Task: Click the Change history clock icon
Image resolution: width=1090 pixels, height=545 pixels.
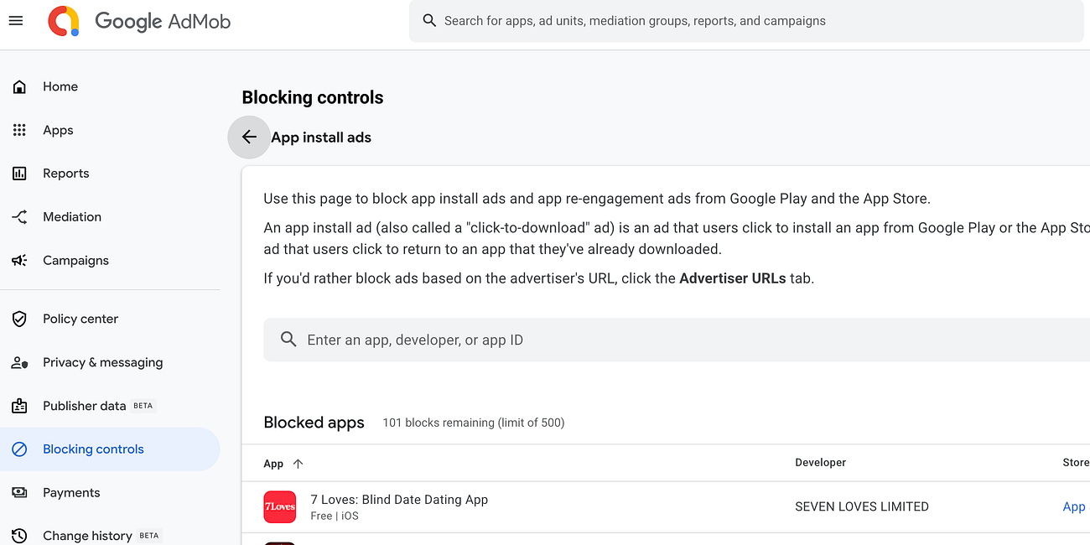Action: [x=19, y=536]
